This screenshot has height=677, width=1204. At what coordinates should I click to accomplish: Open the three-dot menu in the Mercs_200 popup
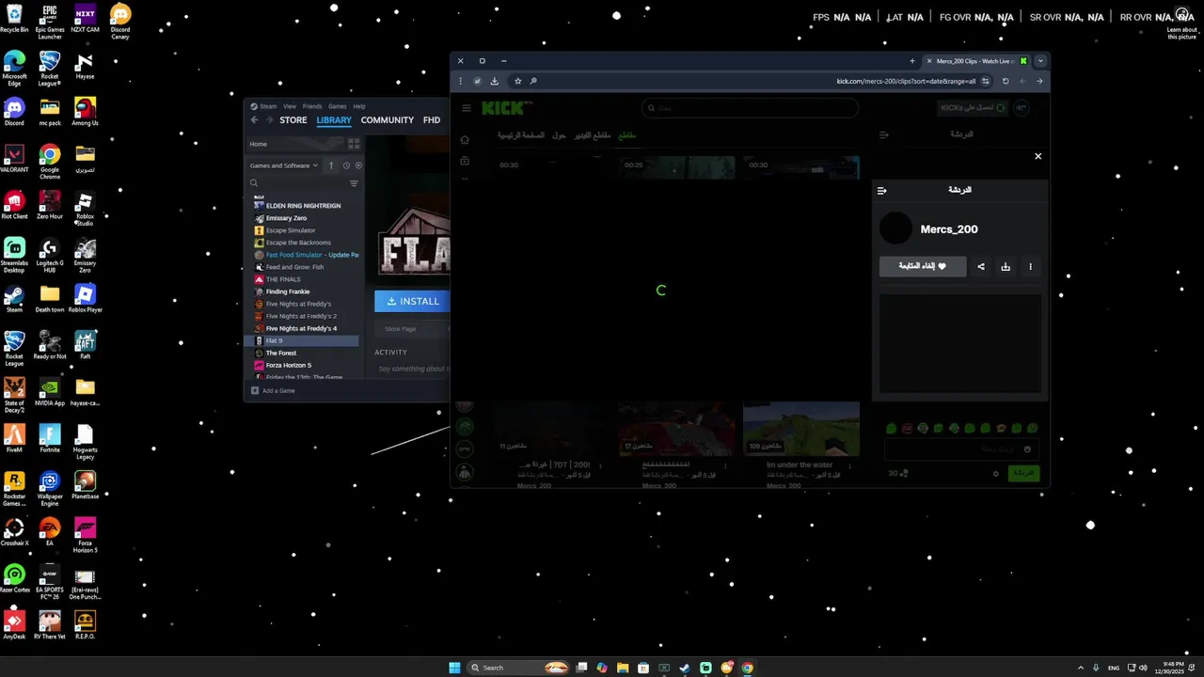coord(1030,266)
